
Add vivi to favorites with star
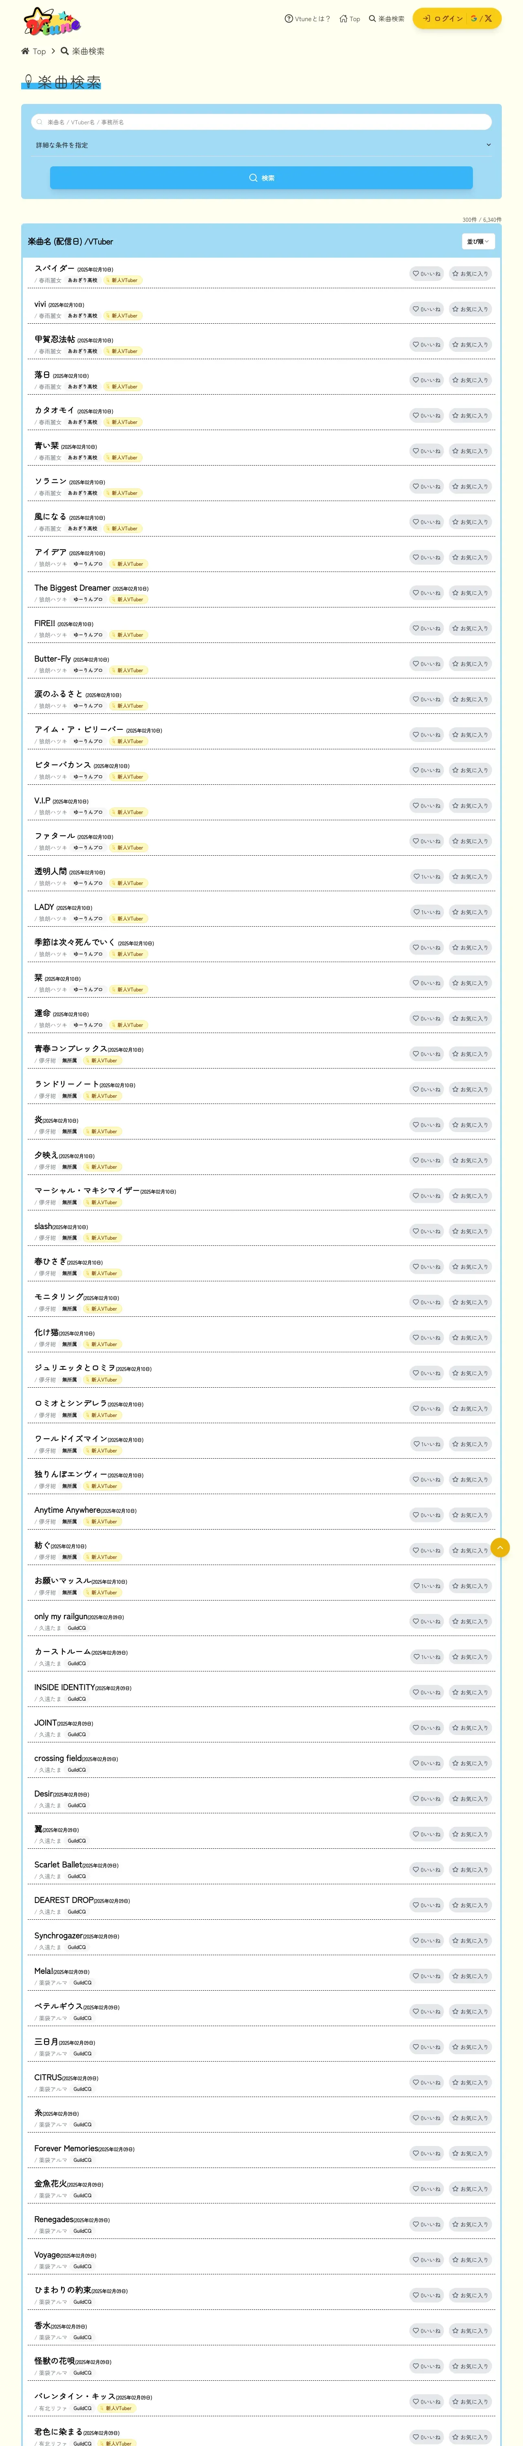pyautogui.click(x=470, y=309)
